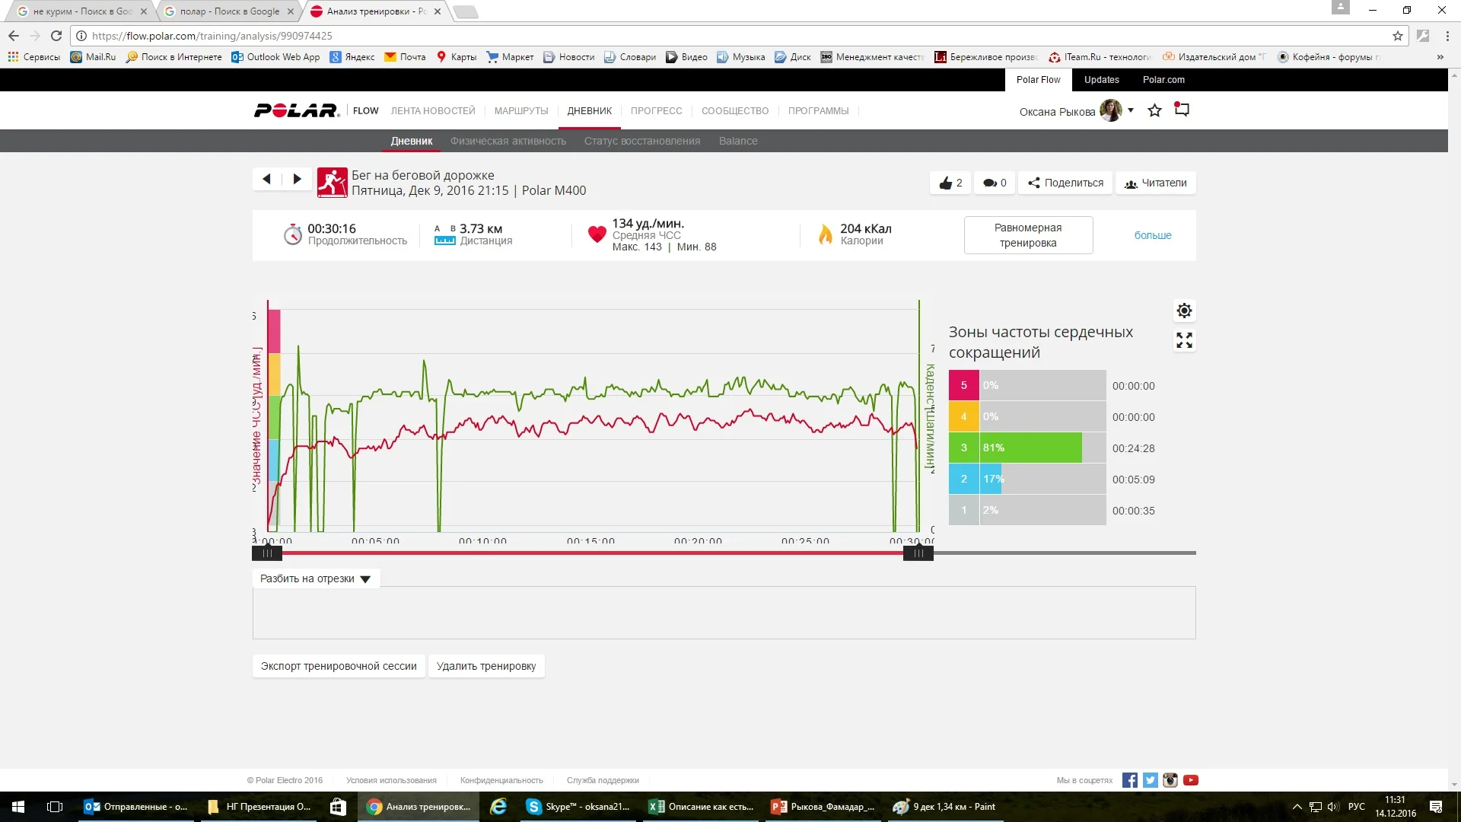The width and height of the screenshot is (1461, 822).
Task: Open chart settings gear icon
Action: [x=1184, y=311]
